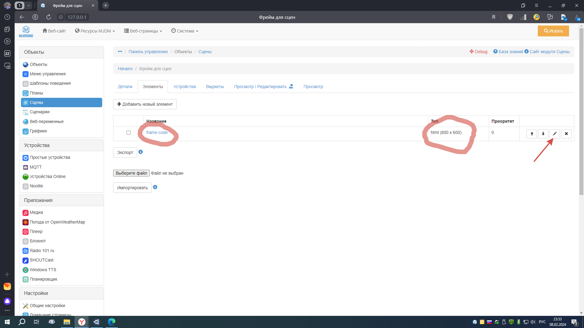Tick the checkbox for frame code row
This screenshot has width=584, height=328.
128,133
